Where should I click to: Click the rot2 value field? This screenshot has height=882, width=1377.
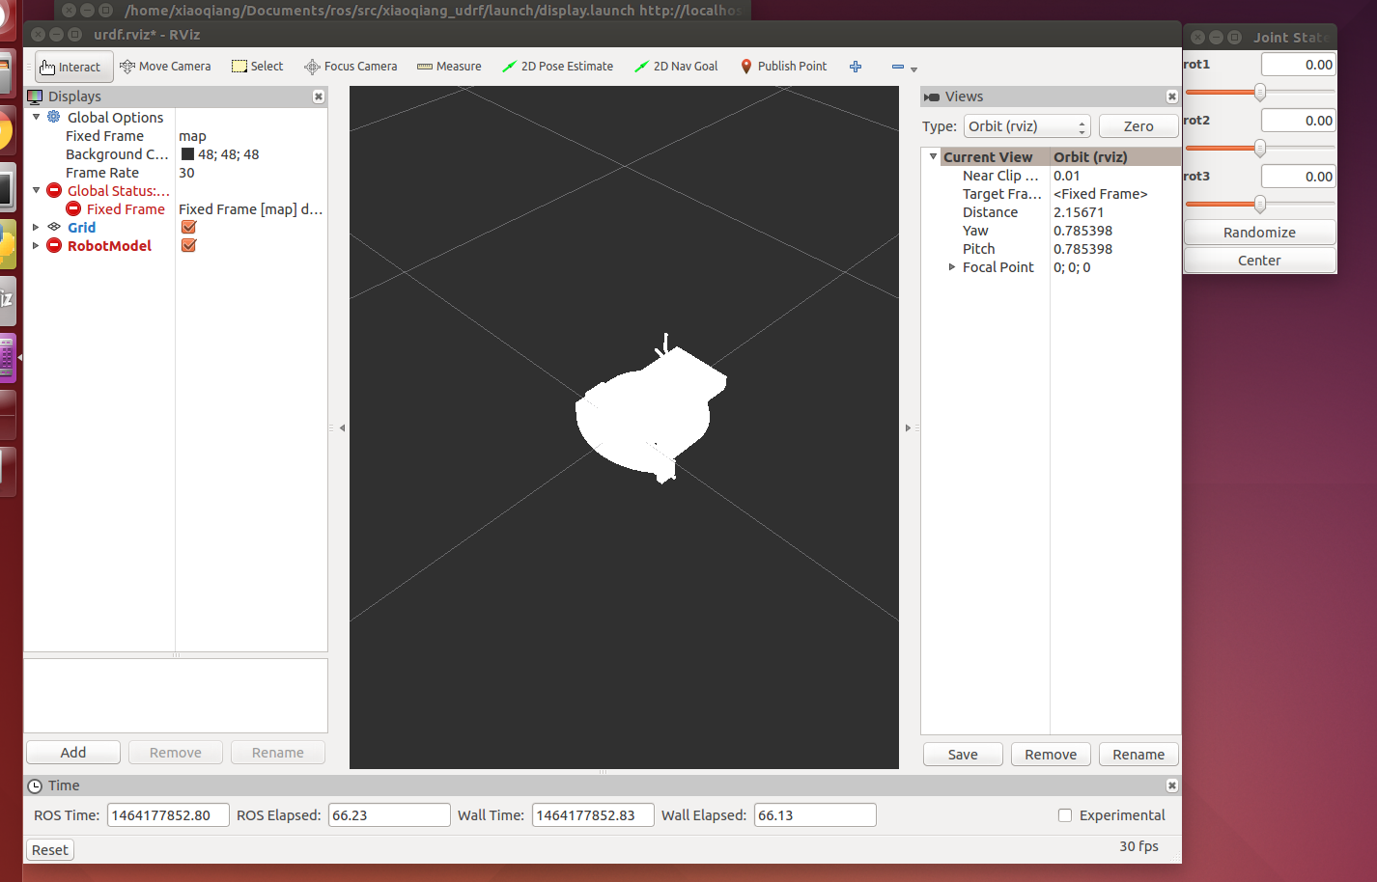click(1298, 121)
